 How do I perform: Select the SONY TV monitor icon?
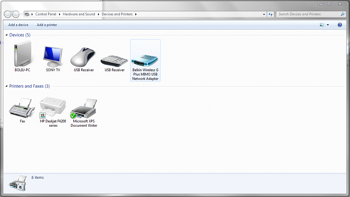53,57
